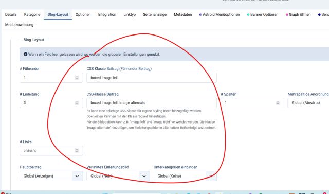
Task: Open the Kategorie tab
Action: point(32,15)
